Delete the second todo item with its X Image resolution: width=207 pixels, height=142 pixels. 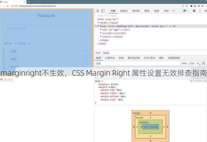(x=85, y=59)
